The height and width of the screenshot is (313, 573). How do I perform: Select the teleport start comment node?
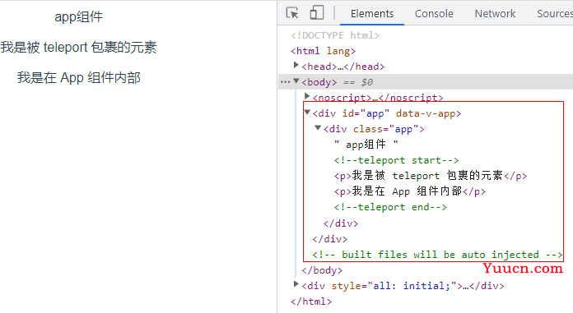[396, 160]
